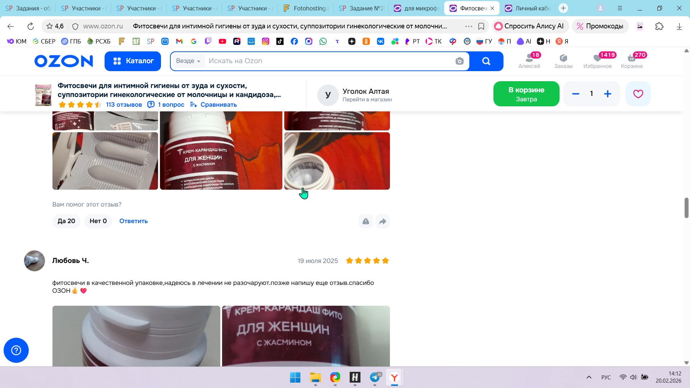Click the camera image search icon
690x388 pixels.
(x=459, y=61)
